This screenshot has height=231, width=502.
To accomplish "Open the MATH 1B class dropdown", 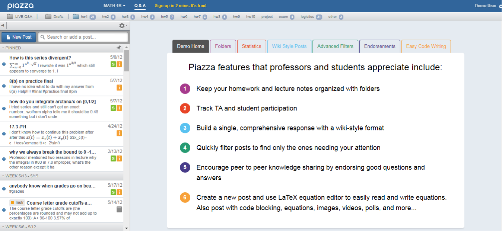I will coord(115,6).
